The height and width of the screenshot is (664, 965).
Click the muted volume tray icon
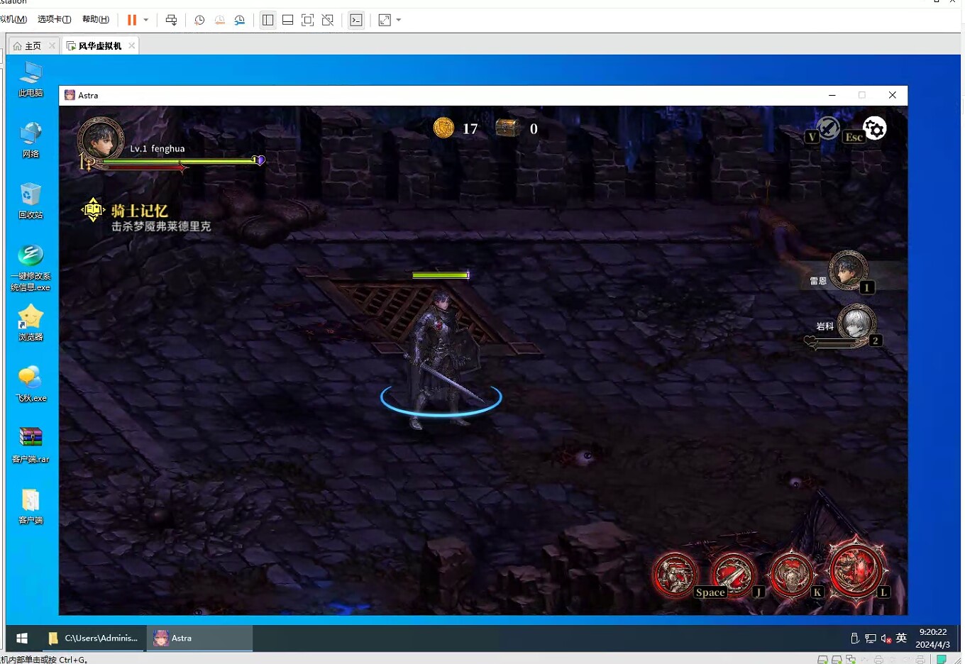pyautogui.click(x=886, y=638)
